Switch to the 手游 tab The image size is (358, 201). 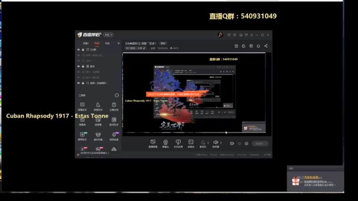tap(107, 43)
